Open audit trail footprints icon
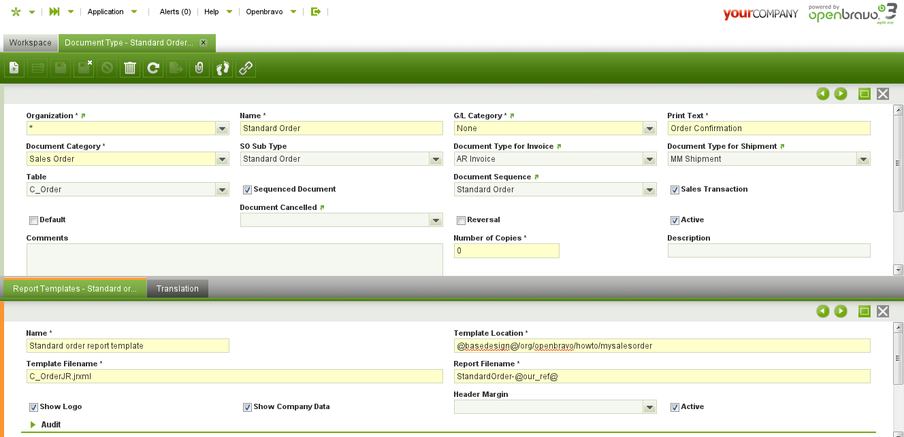Image resolution: width=904 pixels, height=437 pixels. click(x=223, y=68)
